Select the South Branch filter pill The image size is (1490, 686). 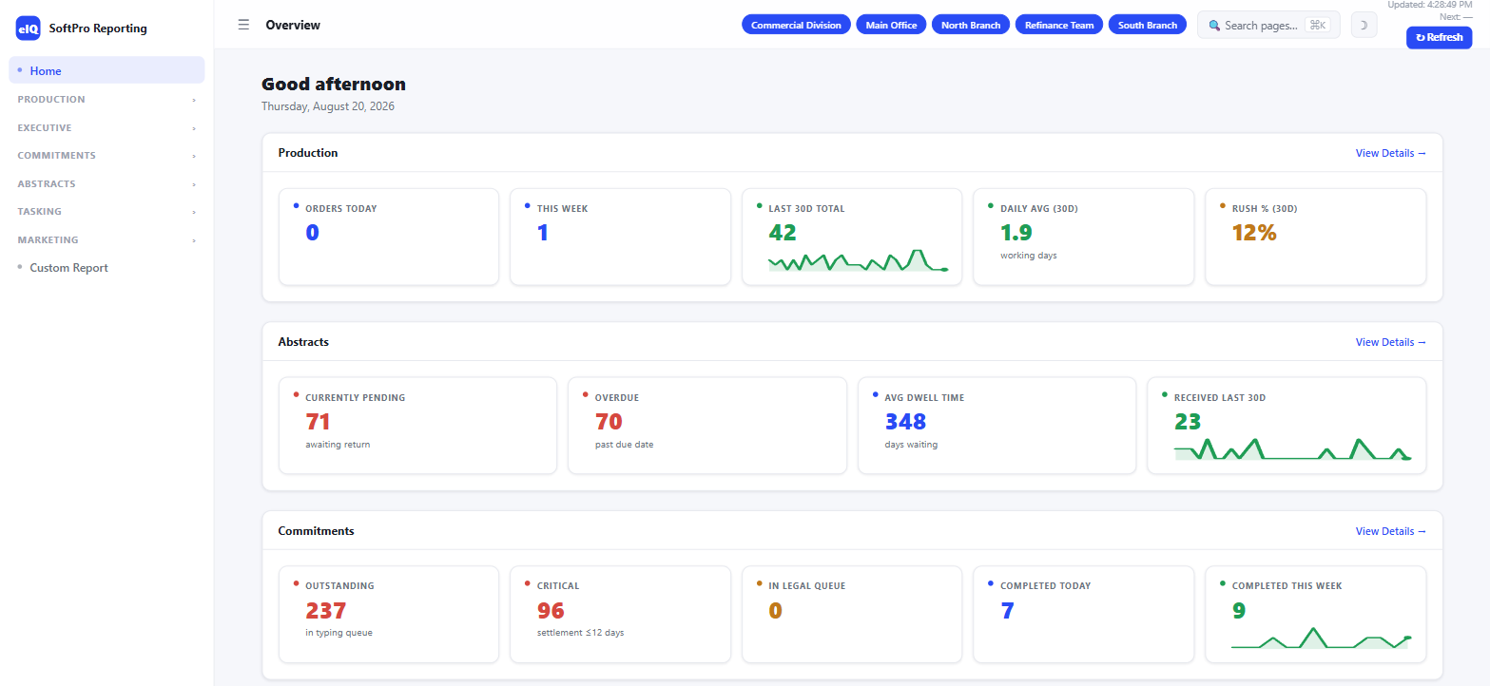(x=1148, y=25)
